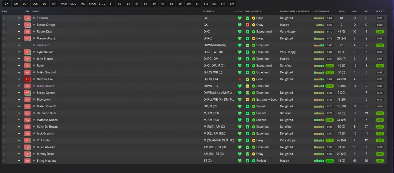Toggle the picked checkmark for Phil Foden

click(4, 140)
